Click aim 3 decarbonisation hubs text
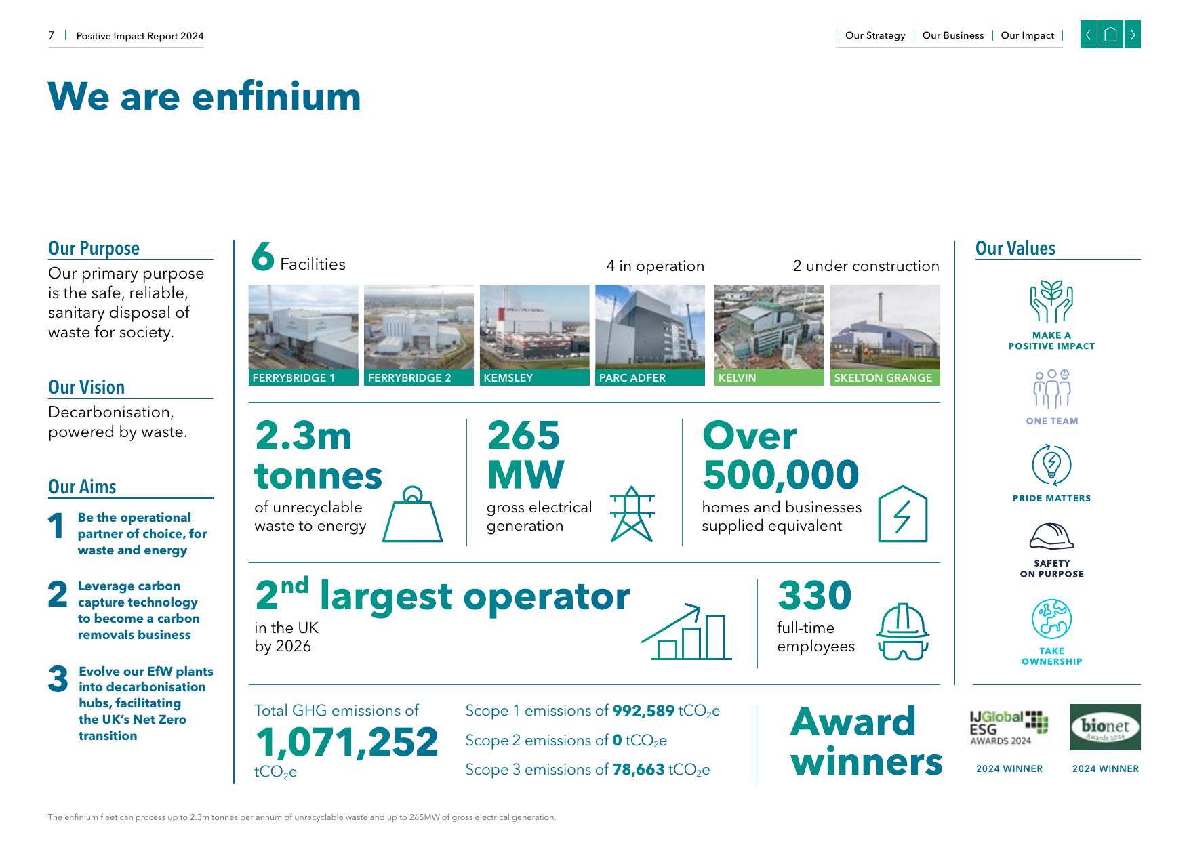 [x=146, y=703]
